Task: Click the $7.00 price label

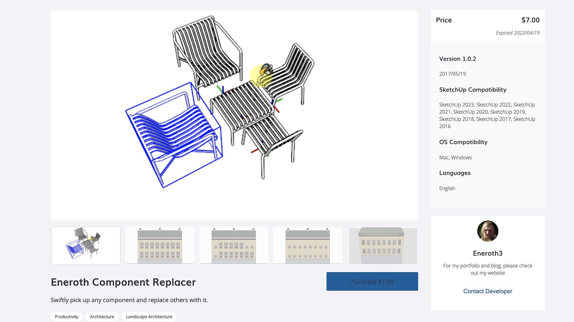Action: pyautogui.click(x=530, y=20)
